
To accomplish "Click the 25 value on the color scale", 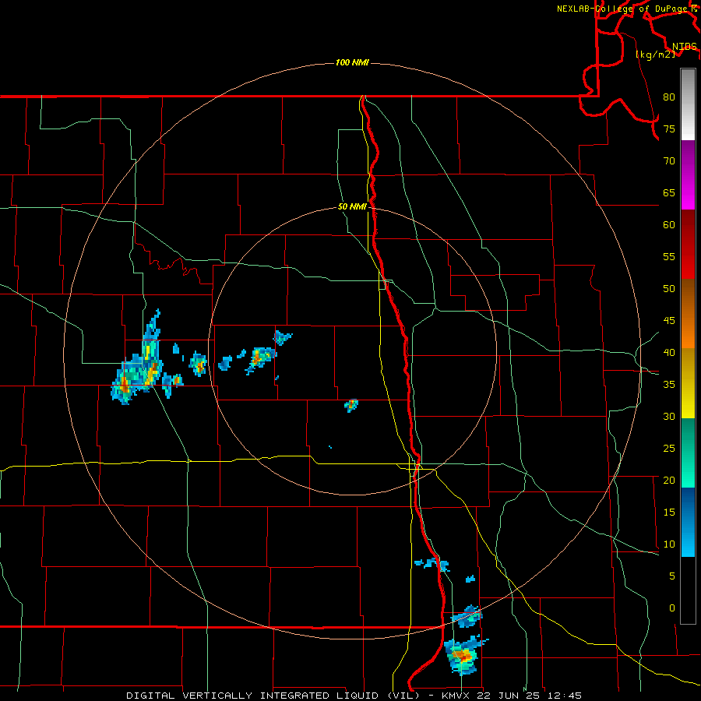I will pyautogui.click(x=669, y=449).
